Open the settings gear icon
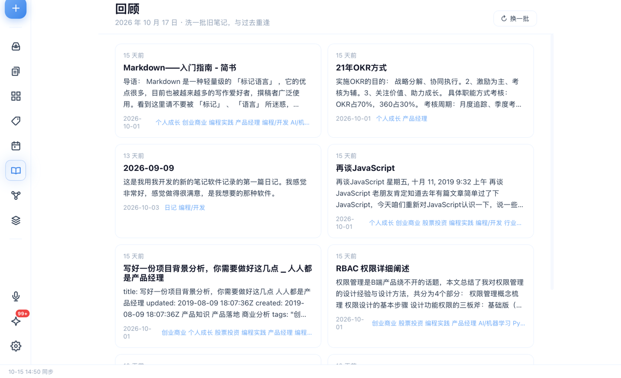 click(x=16, y=346)
